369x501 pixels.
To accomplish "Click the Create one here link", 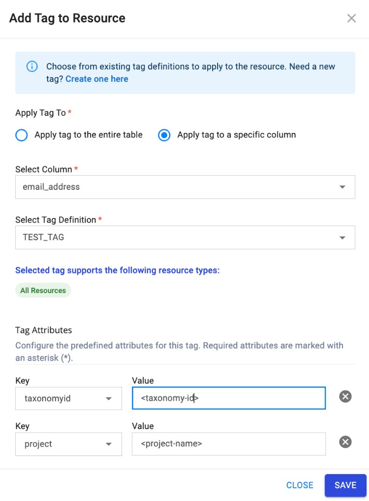I will pos(97,79).
